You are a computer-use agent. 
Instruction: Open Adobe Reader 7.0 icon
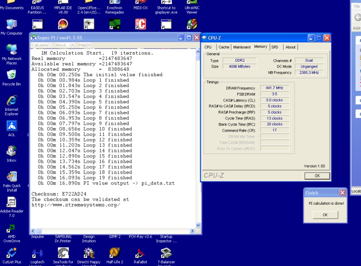(x=11, y=202)
